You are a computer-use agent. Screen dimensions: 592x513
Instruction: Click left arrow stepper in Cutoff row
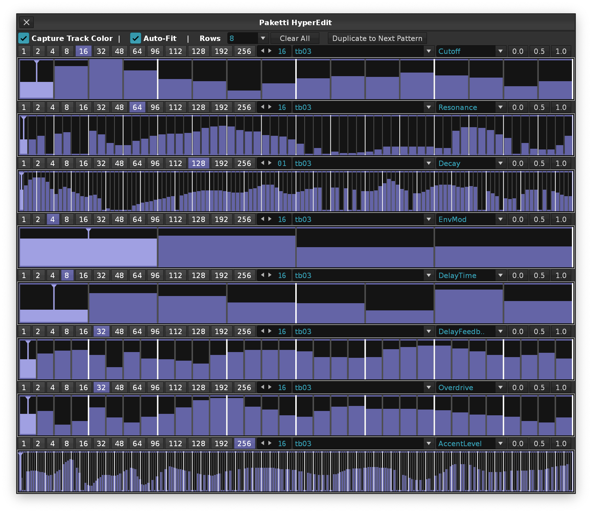[x=263, y=51]
